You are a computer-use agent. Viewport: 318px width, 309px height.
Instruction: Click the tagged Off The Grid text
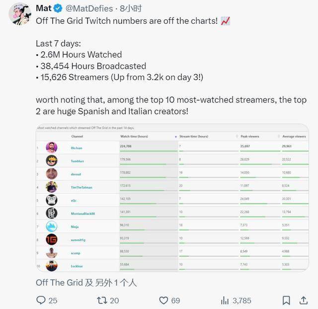[x=59, y=282]
